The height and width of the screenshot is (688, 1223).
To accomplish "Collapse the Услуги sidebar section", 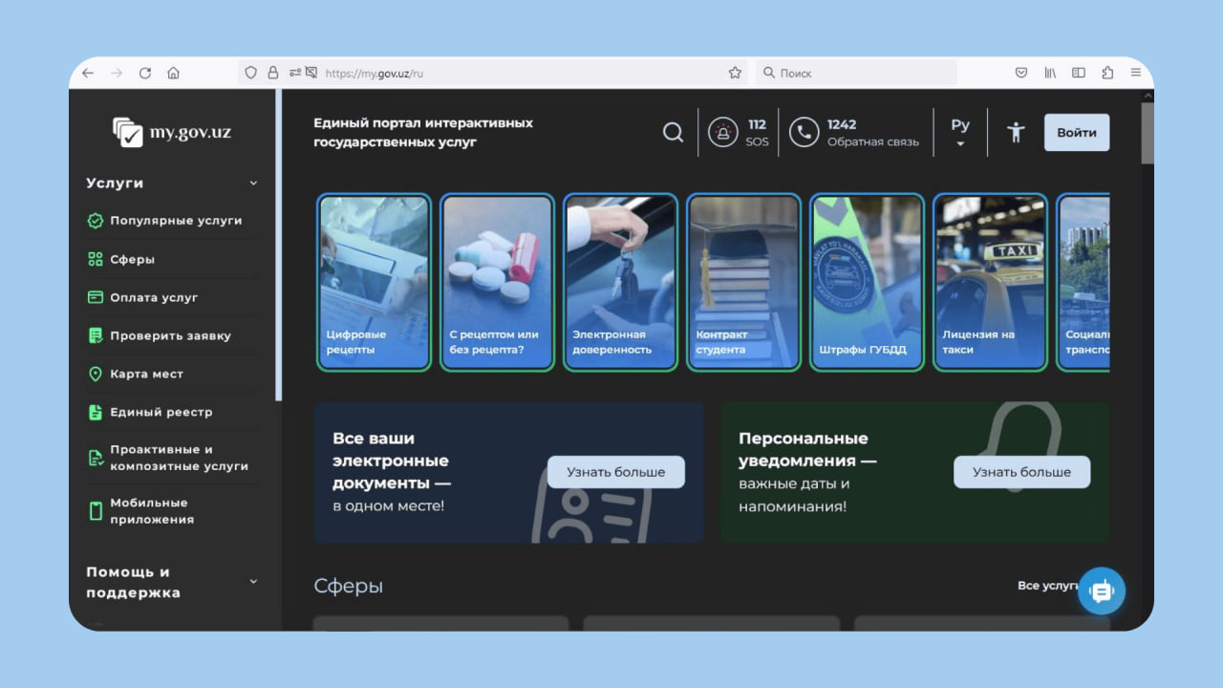I will coord(253,183).
